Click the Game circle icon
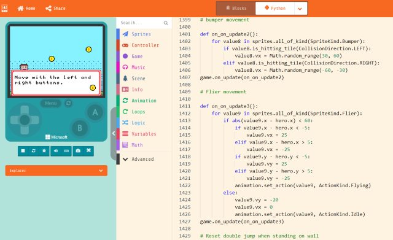The width and height of the screenshot is (393, 240). (125, 56)
